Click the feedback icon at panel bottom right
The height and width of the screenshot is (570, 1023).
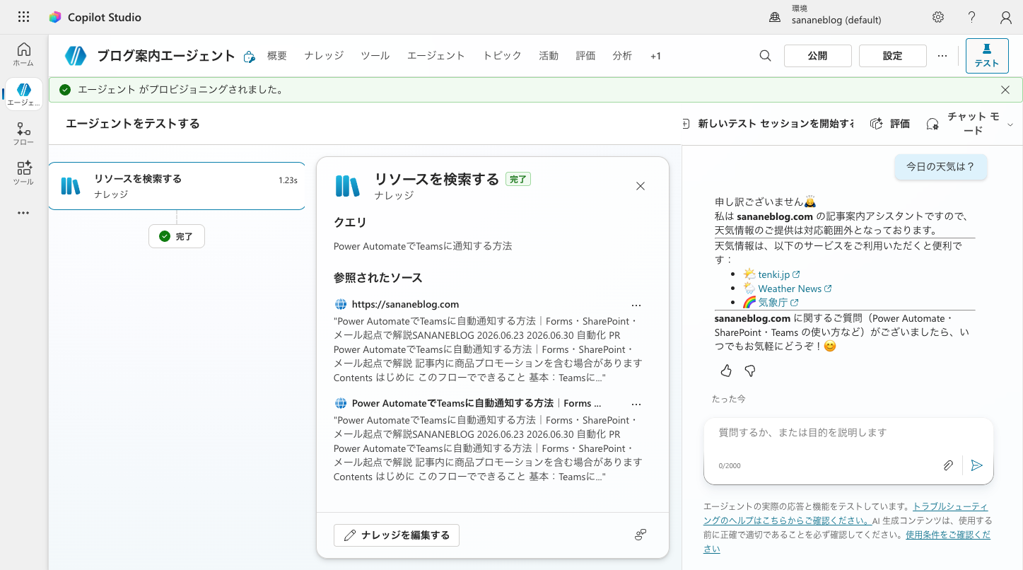tap(641, 535)
